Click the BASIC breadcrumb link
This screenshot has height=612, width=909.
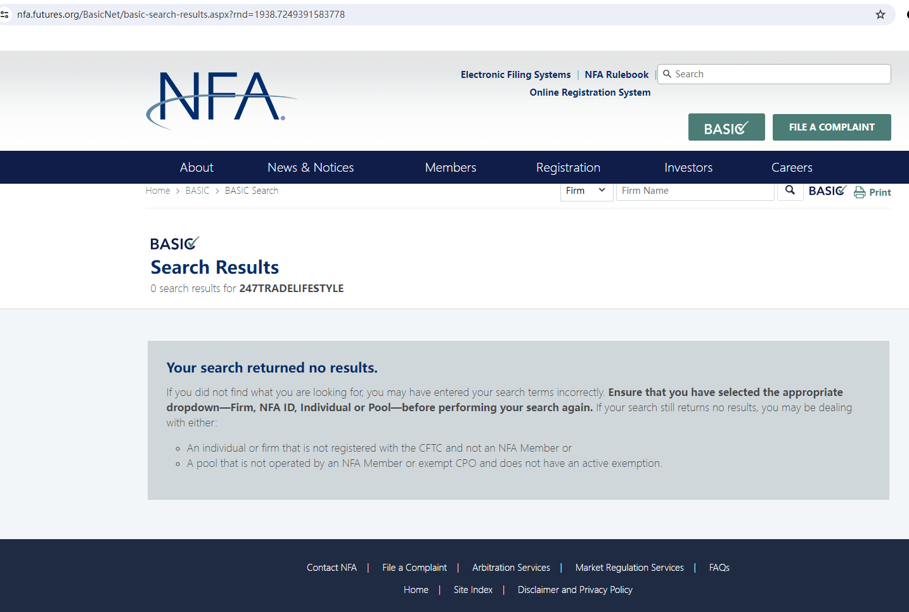(x=197, y=191)
